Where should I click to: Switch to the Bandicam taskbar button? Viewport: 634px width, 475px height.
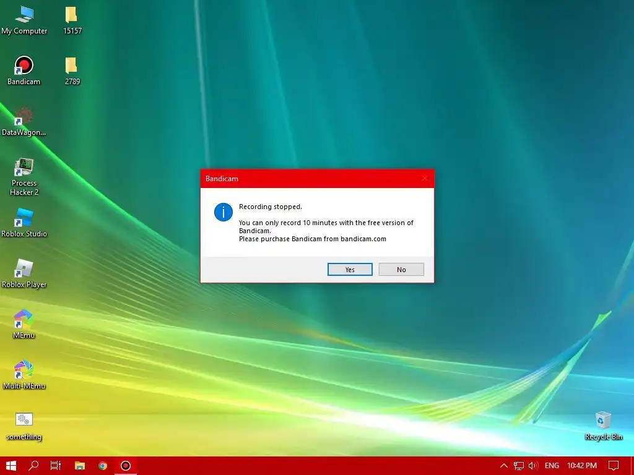coord(126,466)
